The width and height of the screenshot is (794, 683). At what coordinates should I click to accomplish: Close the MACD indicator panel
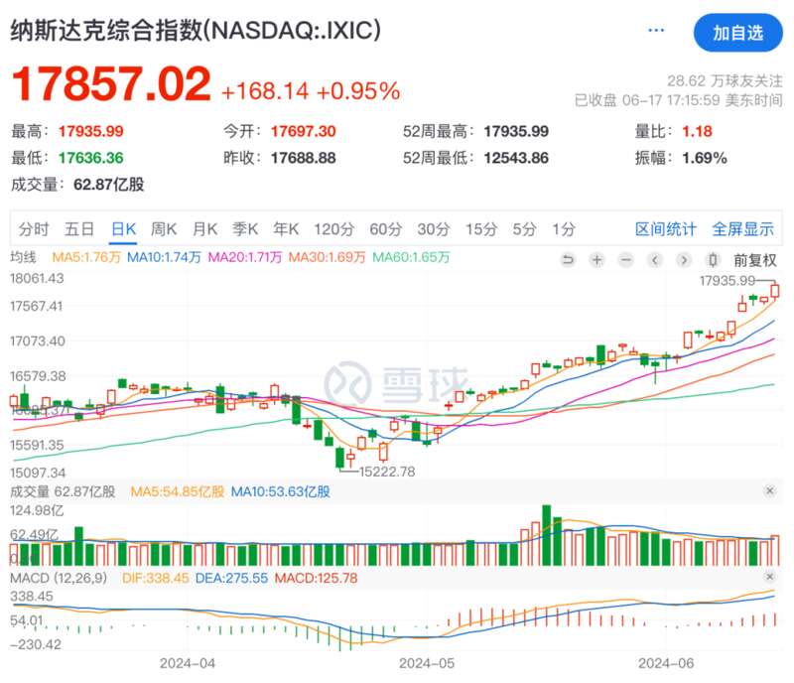770,577
